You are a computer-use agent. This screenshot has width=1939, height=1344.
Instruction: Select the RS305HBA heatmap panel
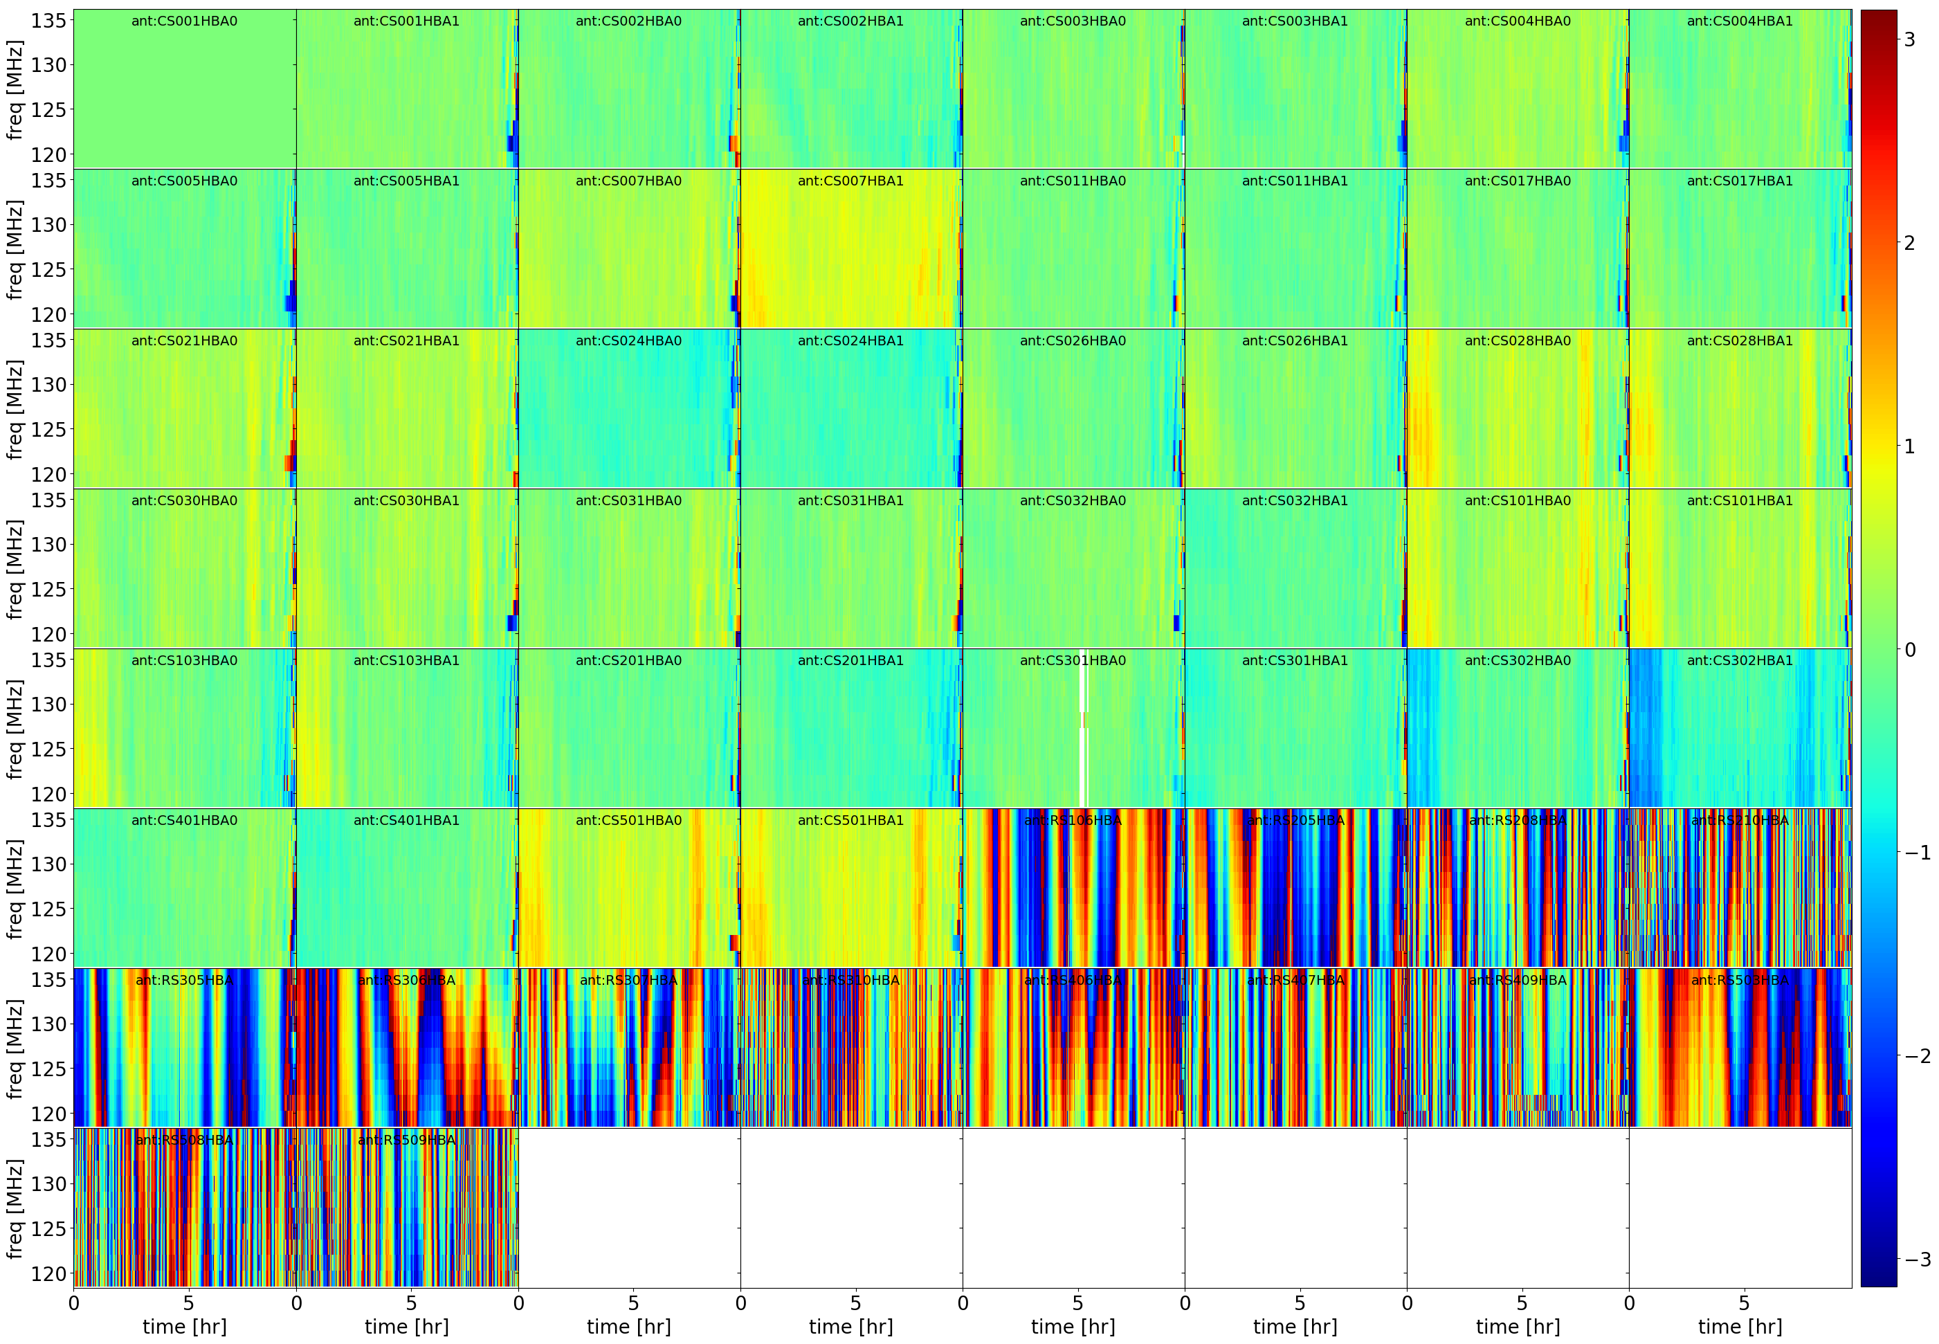point(184,1048)
